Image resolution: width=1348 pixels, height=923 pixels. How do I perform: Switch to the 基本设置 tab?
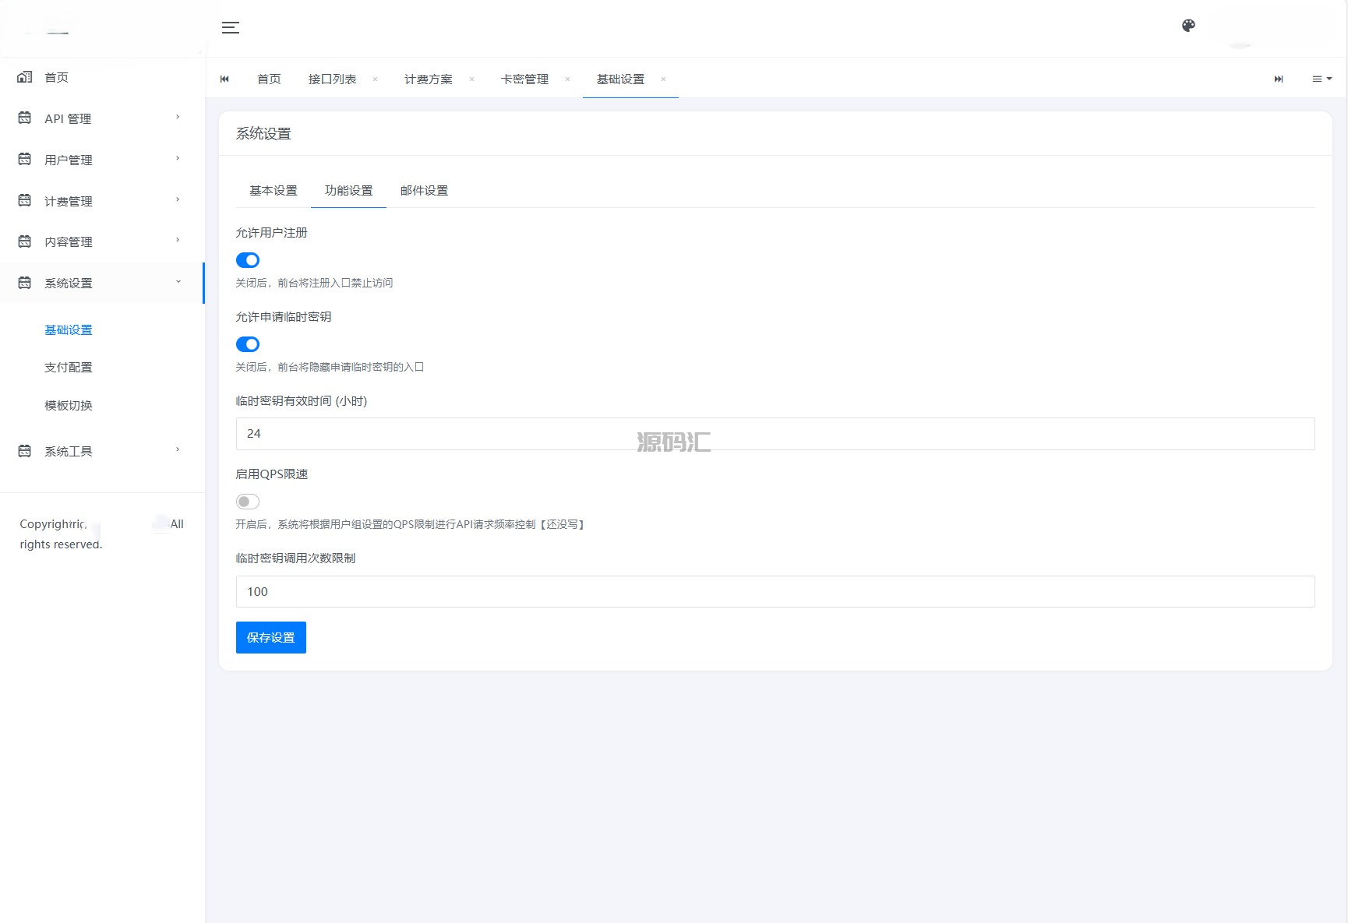pyautogui.click(x=273, y=191)
